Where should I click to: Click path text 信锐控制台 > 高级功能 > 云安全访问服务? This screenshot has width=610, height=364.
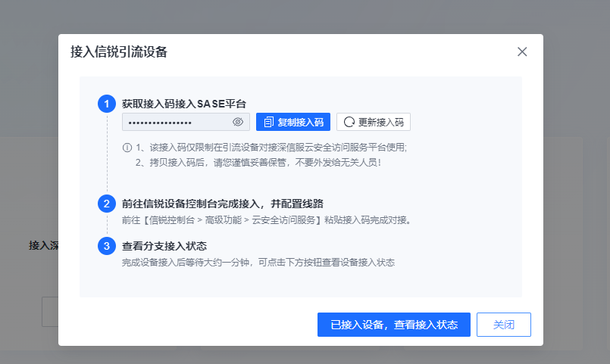232,220
